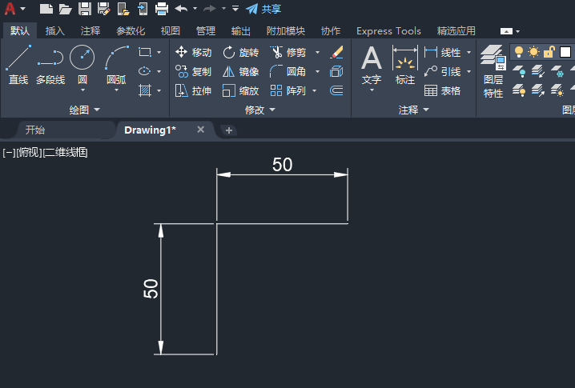Open the Fillet (圆角) dropdown arrow
This screenshot has height=388, width=575.
coord(318,71)
